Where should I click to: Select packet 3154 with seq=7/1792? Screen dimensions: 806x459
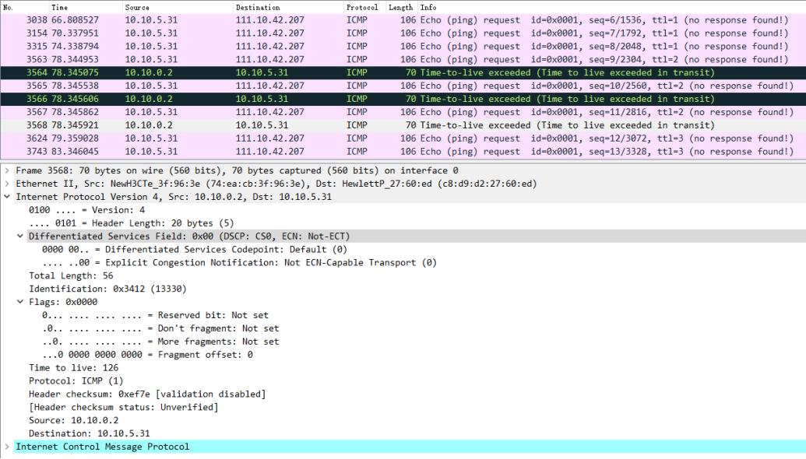403,33
